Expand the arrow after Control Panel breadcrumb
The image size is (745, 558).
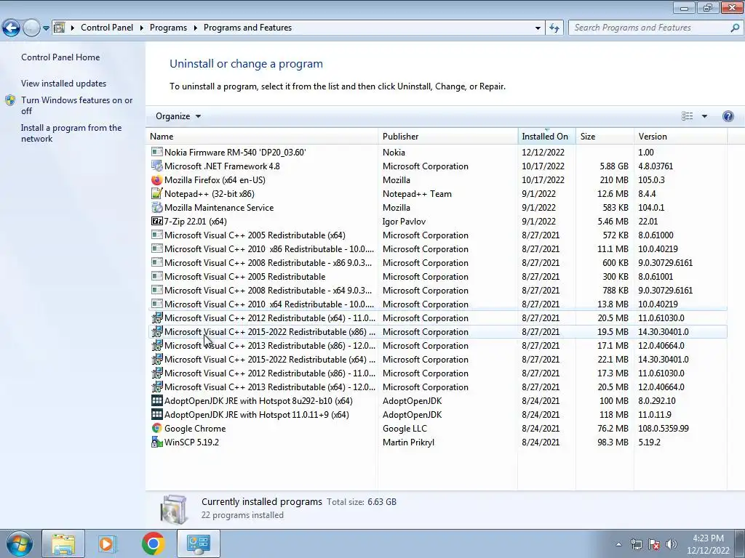[x=142, y=28]
